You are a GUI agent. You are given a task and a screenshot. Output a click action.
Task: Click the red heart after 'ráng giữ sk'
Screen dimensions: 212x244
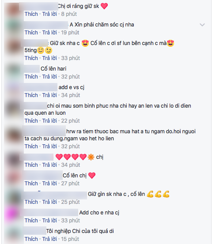(104, 6)
